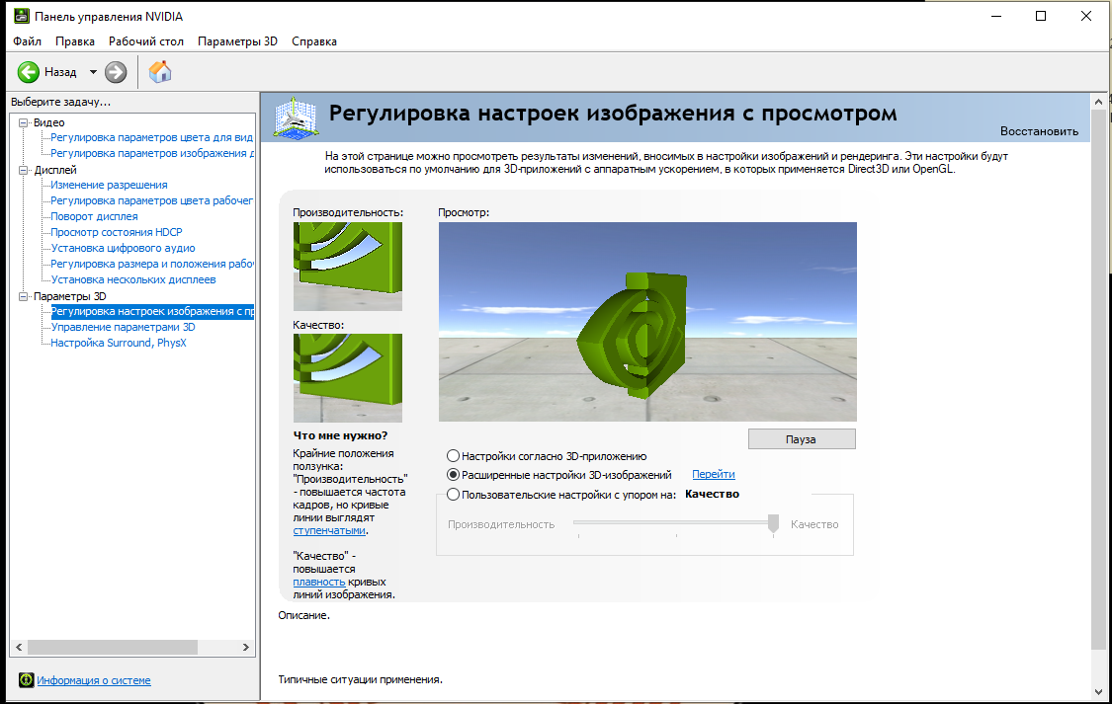Collapse the Дисплей tree node

24,170
